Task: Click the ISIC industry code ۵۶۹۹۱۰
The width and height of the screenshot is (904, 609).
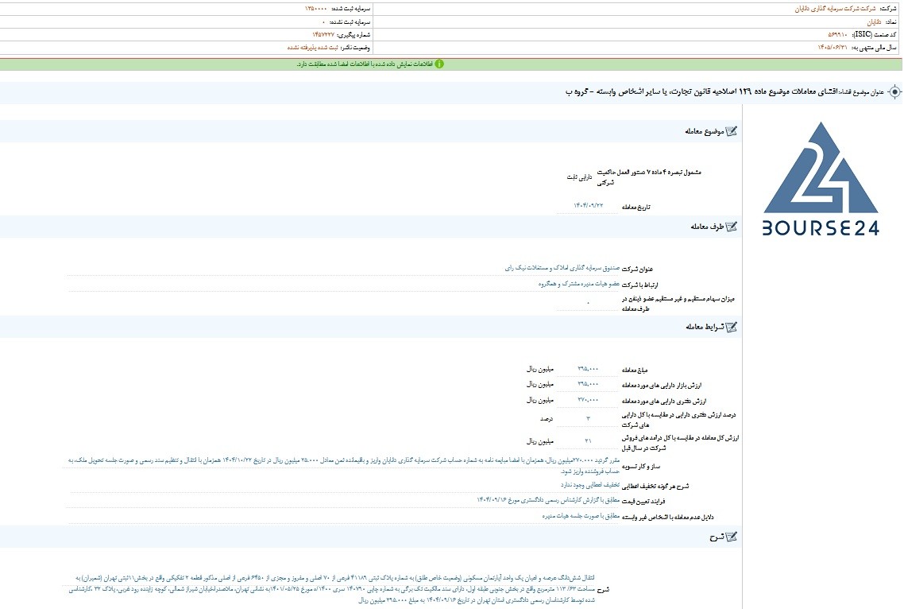Action: coord(837,35)
